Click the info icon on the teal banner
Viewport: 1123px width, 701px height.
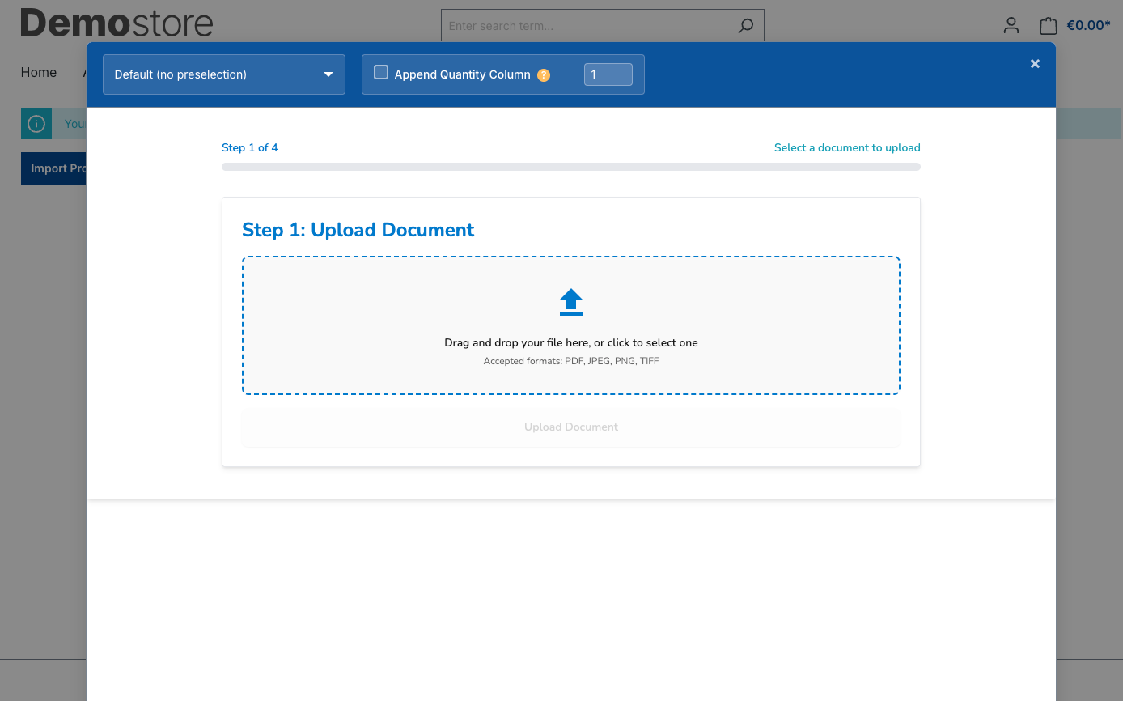point(36,123)
